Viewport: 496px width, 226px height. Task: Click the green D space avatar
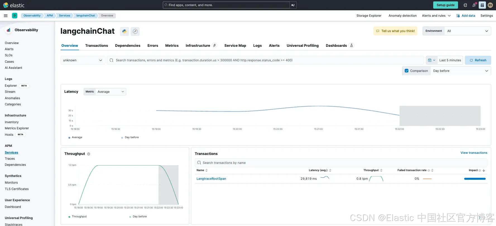pyautogui.click(x=15, y=16)
